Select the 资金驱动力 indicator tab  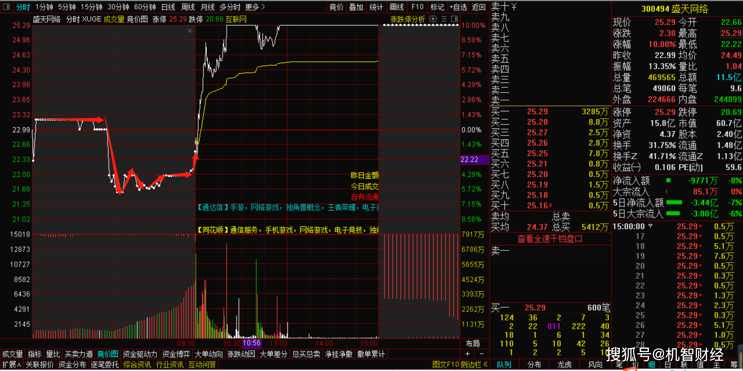pos(140,354)
